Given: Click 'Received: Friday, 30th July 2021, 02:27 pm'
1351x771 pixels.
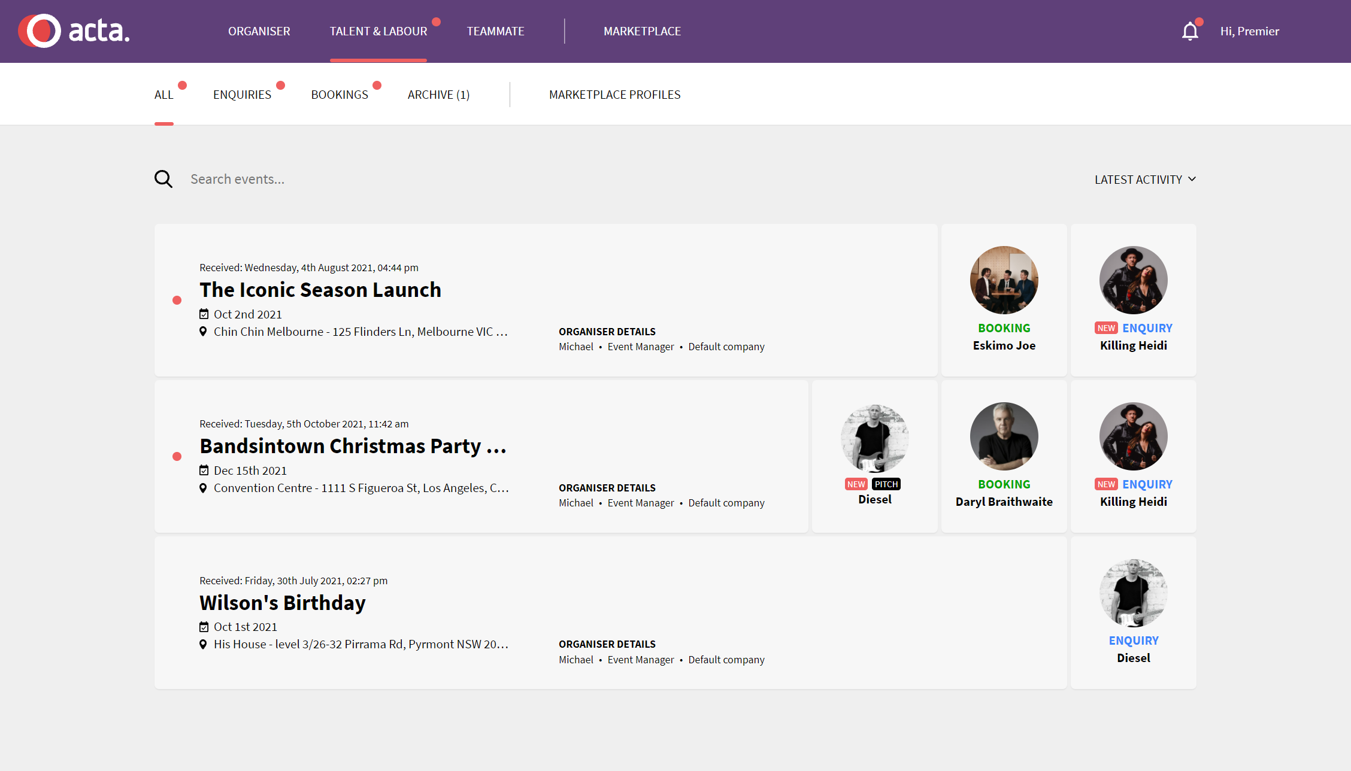Looking at the screenshot, I should click(293, 581).
